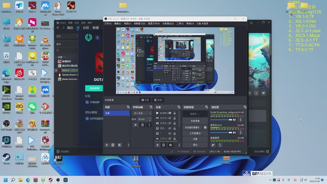
Task: Unlock the 图像 source lock icon
Action: 175,128
